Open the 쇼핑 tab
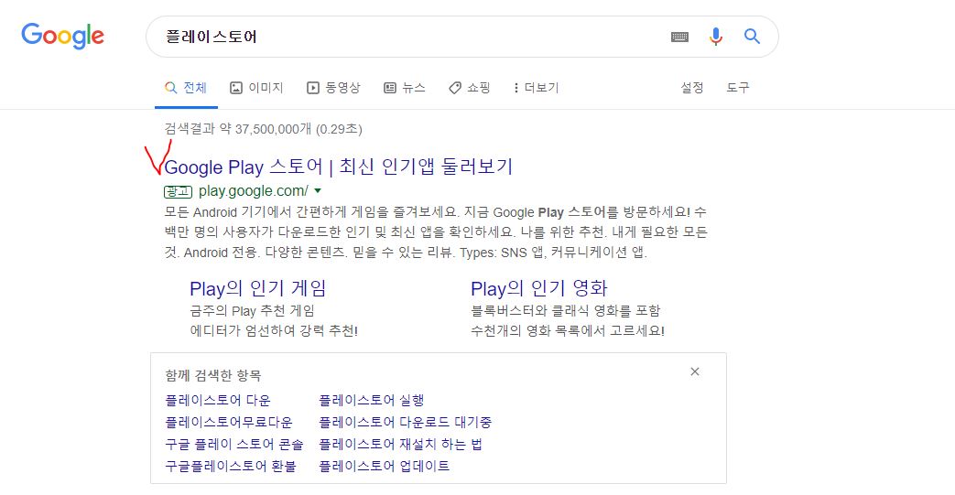Image resolution: width=955 pixels, height=495 pixels. [x=469, y=88]
